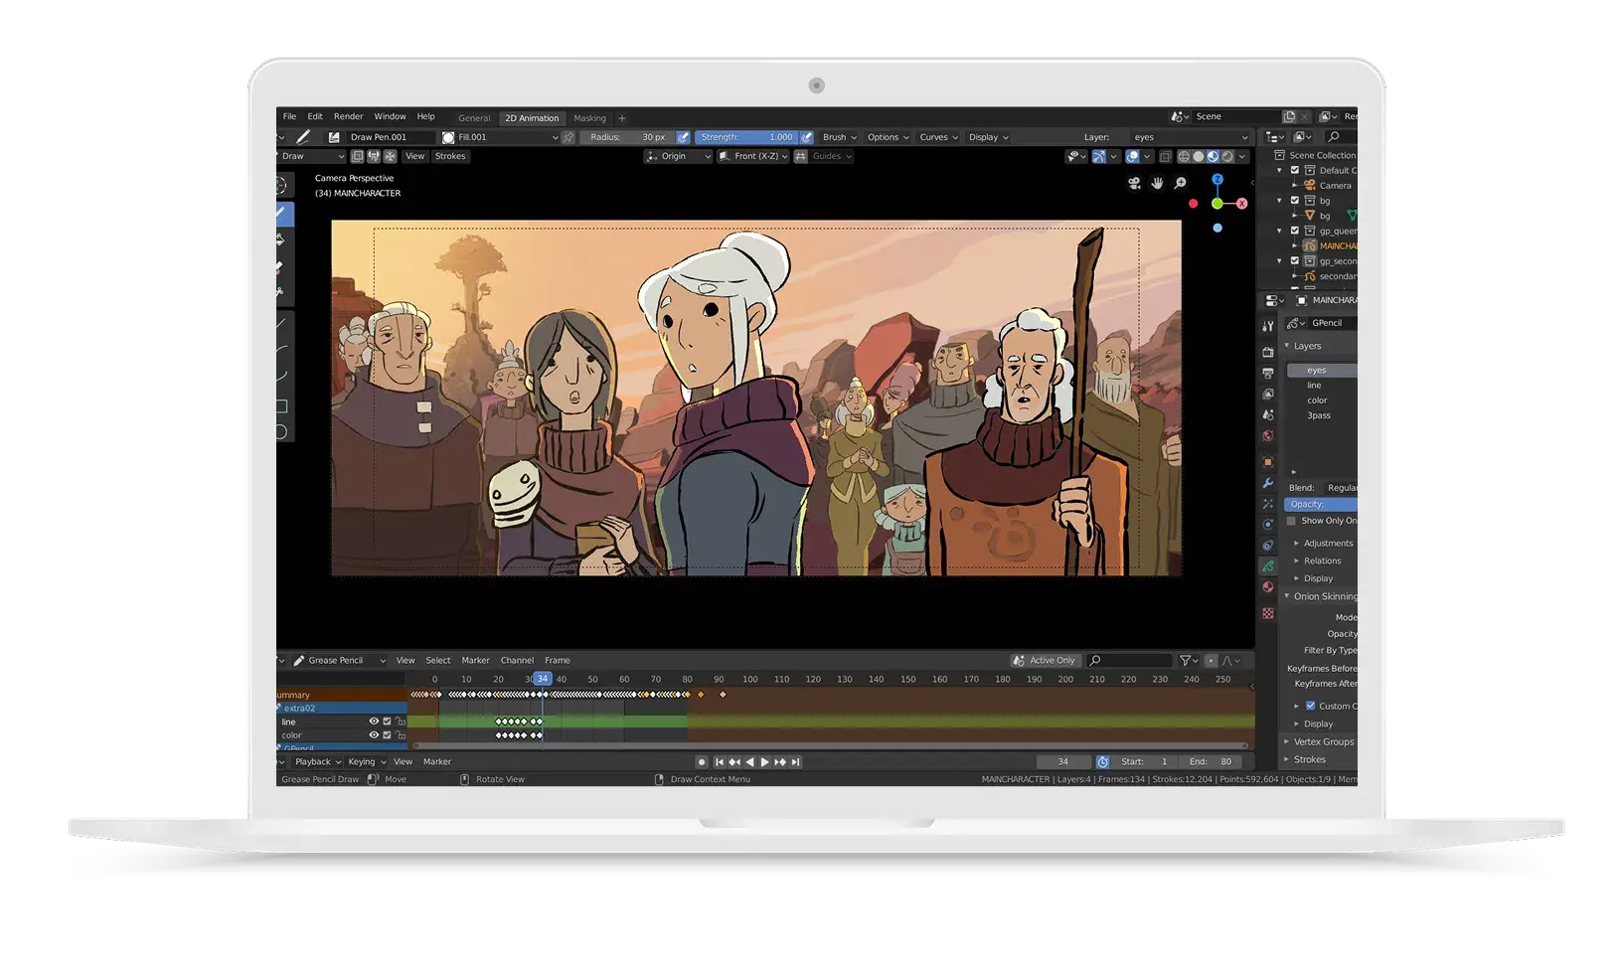Open Modifiers wrench tab in properties
Image resolution: width=1621 pixels, height=961 pixels.
tap(1268, 483)
